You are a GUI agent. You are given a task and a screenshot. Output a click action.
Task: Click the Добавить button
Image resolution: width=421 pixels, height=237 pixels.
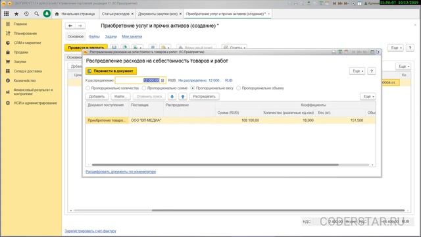pos(97,97)
